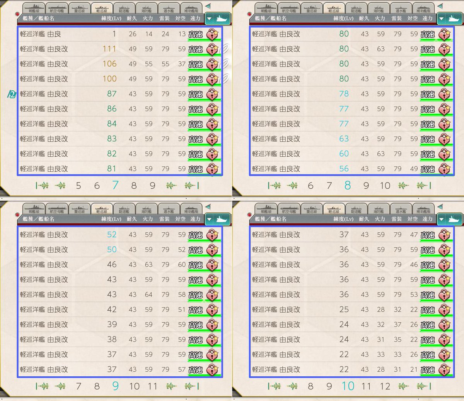Click red dot indicator in page 7 panel
Viewport: 464px width, 401px height.
tap(17, 14)
